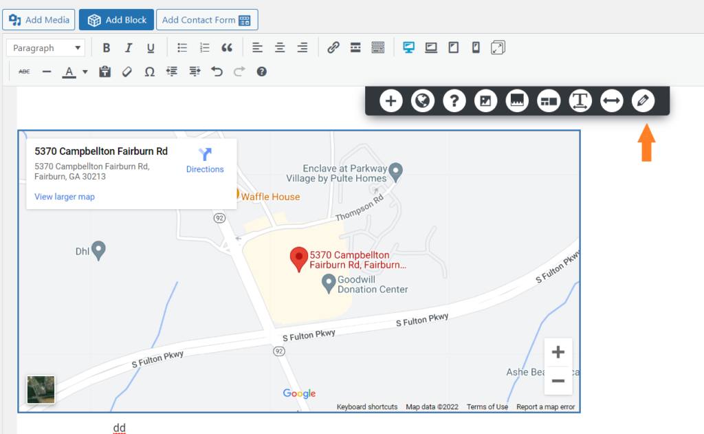This screenshot has height=434, width=704.
Task: Undo the last action
Action: (x=217, y=72)
